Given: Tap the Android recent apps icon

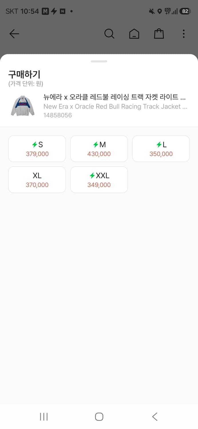Looking at the screenshot, I should (44, 417).
